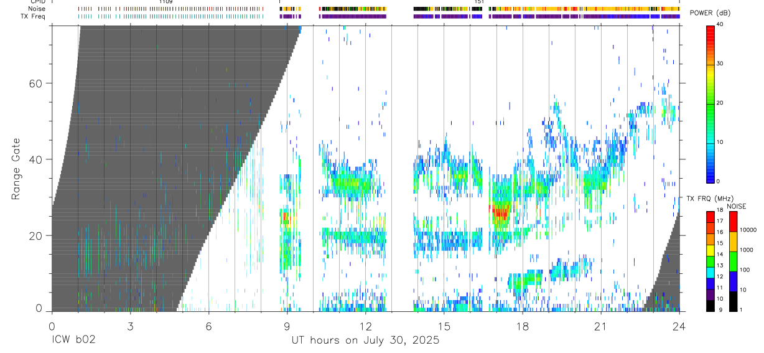Click the 20 tick on the POWER colorbar
The image size is (764, 353).
click(x=720, y=103)
